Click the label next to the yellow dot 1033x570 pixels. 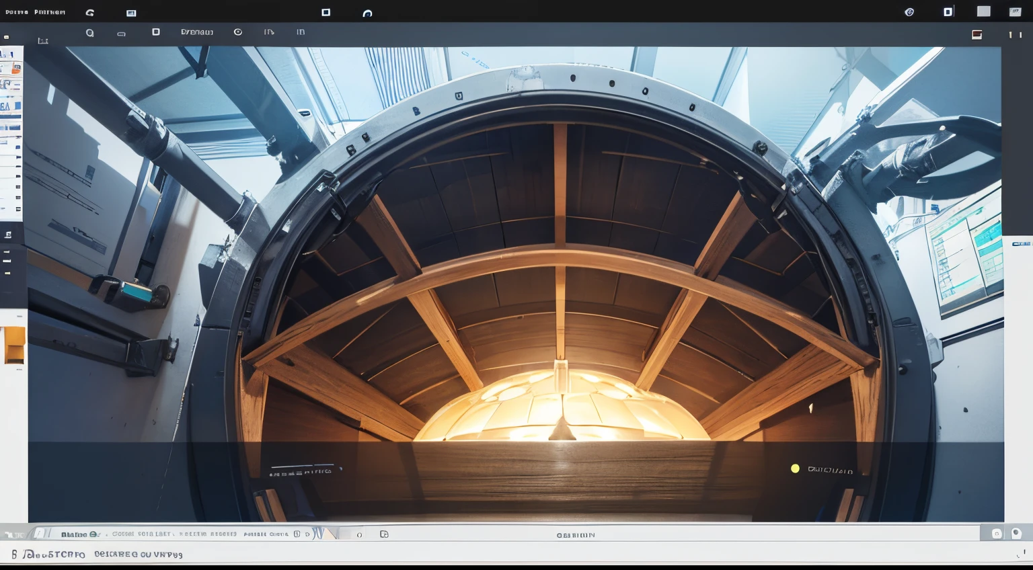(x=831, y=470)
